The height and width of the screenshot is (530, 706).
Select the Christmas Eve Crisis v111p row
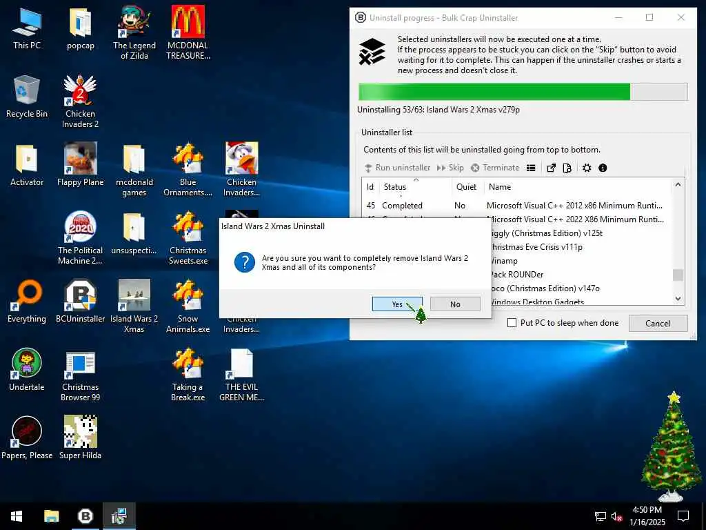(x=582, y=247)
